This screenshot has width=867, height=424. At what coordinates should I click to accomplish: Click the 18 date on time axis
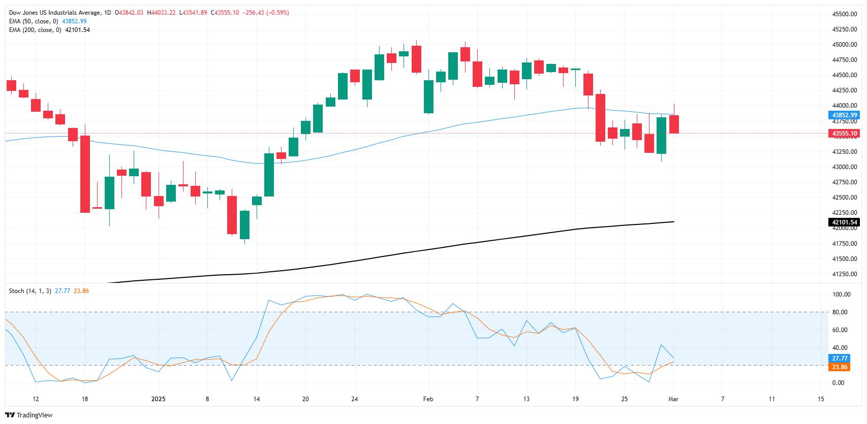click(x=85, y=399)
